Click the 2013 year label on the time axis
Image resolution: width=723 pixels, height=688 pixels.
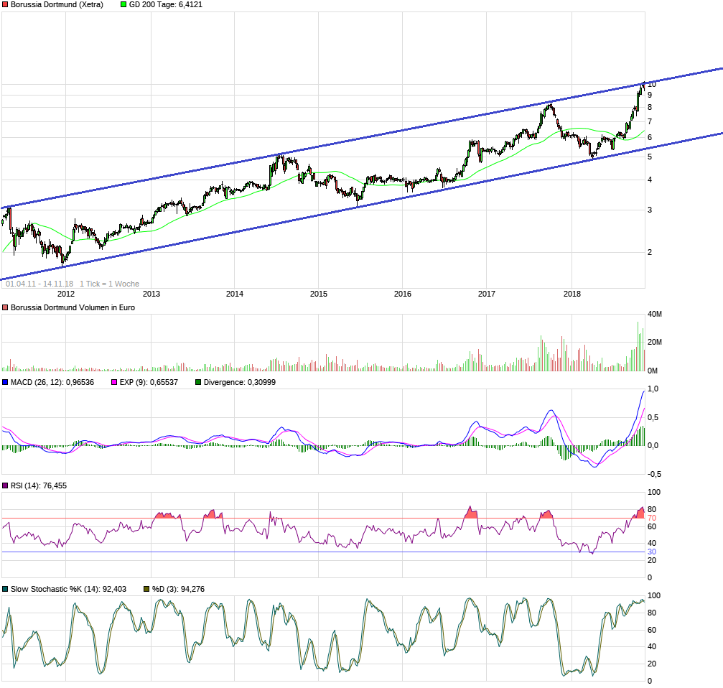pyautogui.click(x=151, y=294)
